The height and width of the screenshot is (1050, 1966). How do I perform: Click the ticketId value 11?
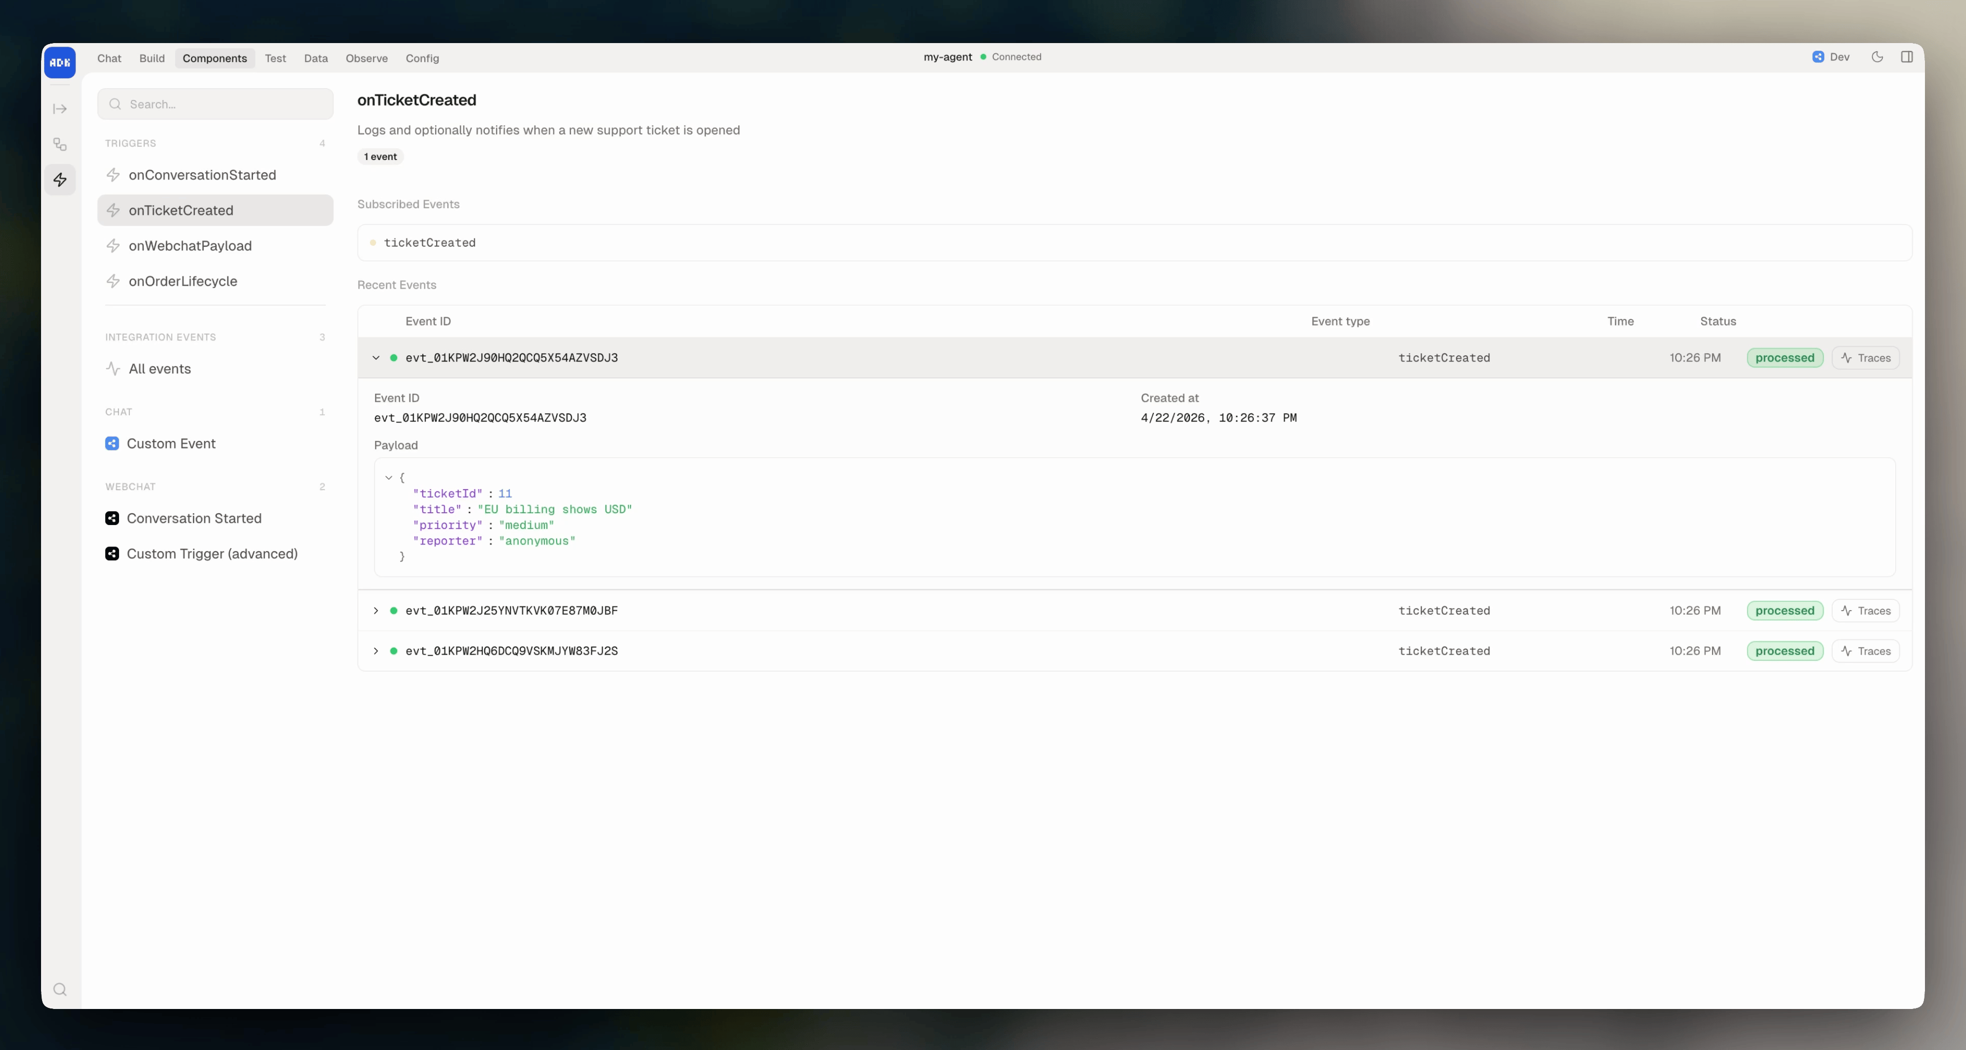click(x=504, y=493)
